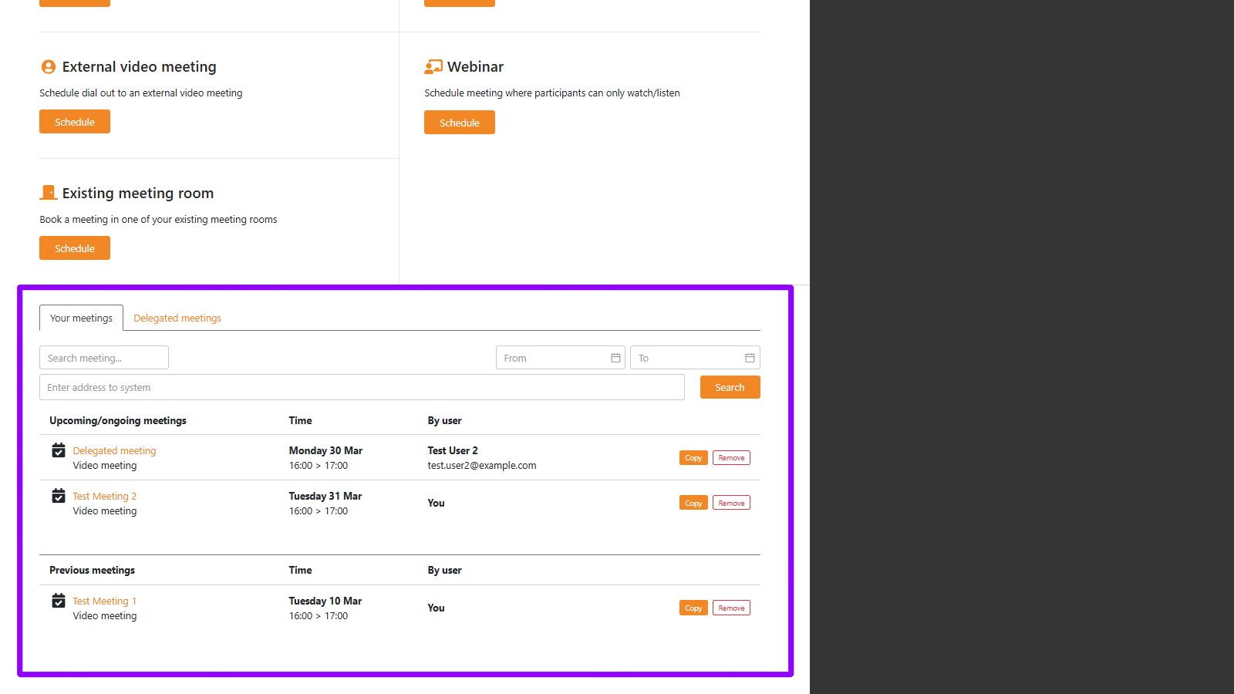1234x694 pixels.
Task: Click calendar icon beside Test Meeting 2
Action: tap(59, 496)
